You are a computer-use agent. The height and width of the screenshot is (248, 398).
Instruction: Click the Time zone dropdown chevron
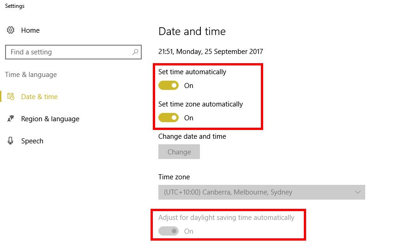[358, 192]
